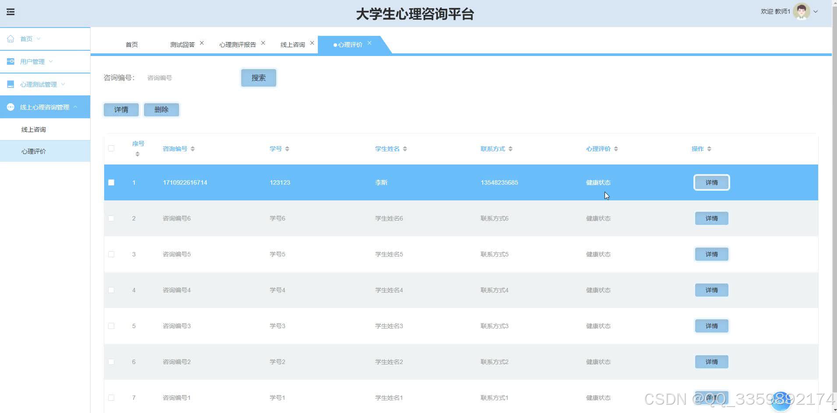837x413 pixels.
Task: Open 详情 for 咨询编号2 row
Action: click(712, 362)
